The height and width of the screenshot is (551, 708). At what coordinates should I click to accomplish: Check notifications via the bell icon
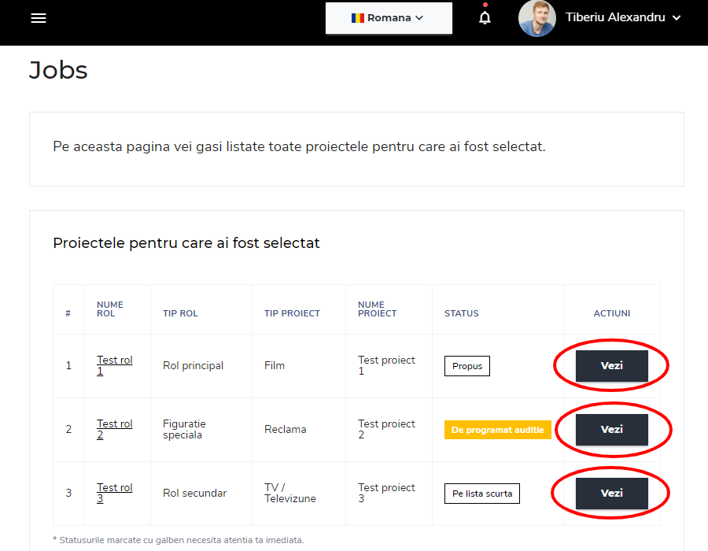pos(485,17)
